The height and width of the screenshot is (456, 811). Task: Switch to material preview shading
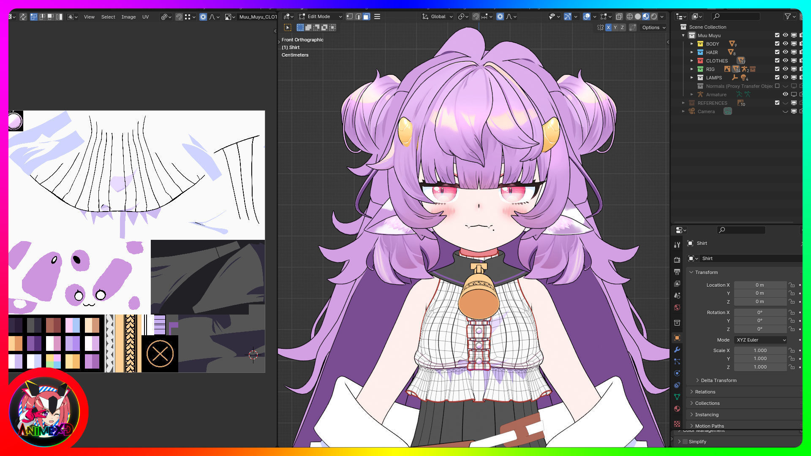(x=646, y=16)
